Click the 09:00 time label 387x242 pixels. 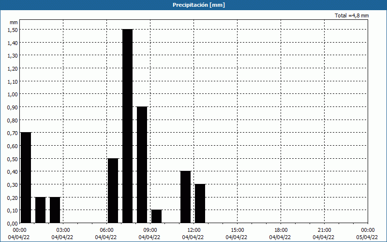[150, 230]
